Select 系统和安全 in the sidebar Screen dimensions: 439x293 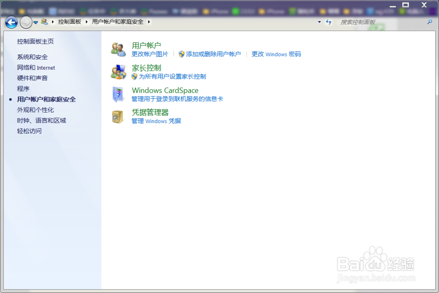pos(32,57)
